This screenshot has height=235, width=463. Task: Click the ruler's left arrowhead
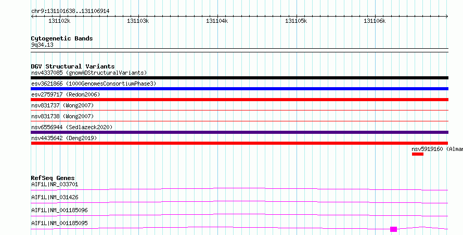click(32, 17)
